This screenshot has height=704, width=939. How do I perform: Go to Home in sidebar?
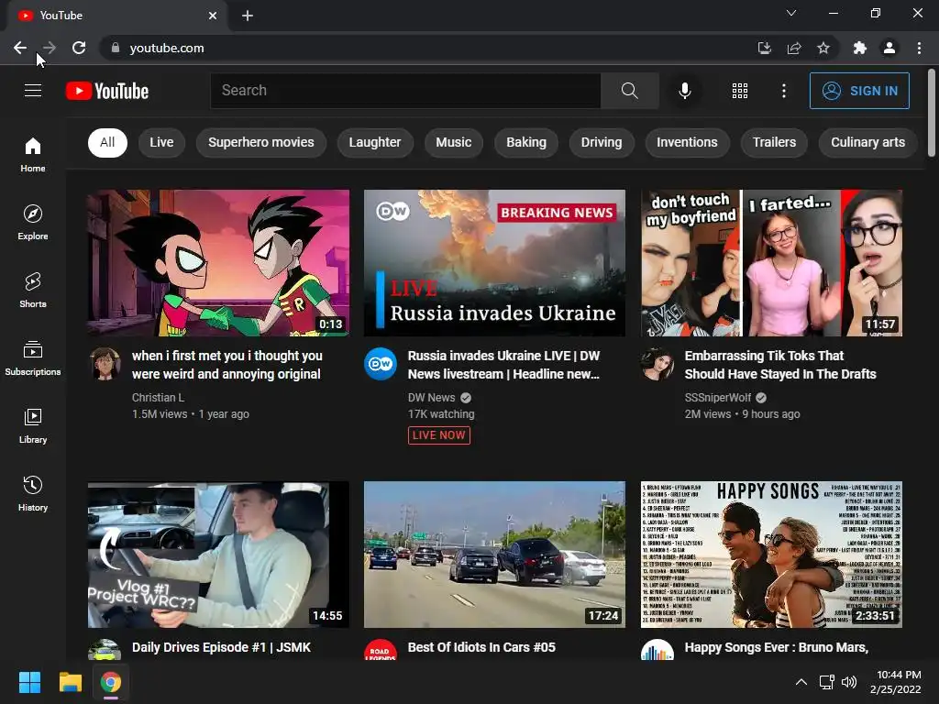point(33,154)
